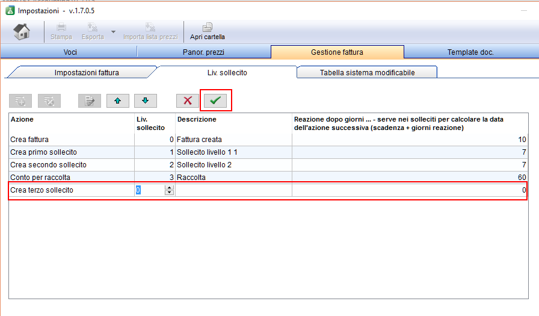This screenshot has width=539, height=316.
Task: Click the Azione column header
Action: (72, 123)
